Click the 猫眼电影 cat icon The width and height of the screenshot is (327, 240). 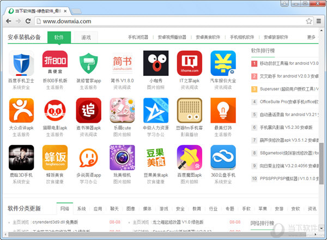pyautogui.click(x=55, y=110)
